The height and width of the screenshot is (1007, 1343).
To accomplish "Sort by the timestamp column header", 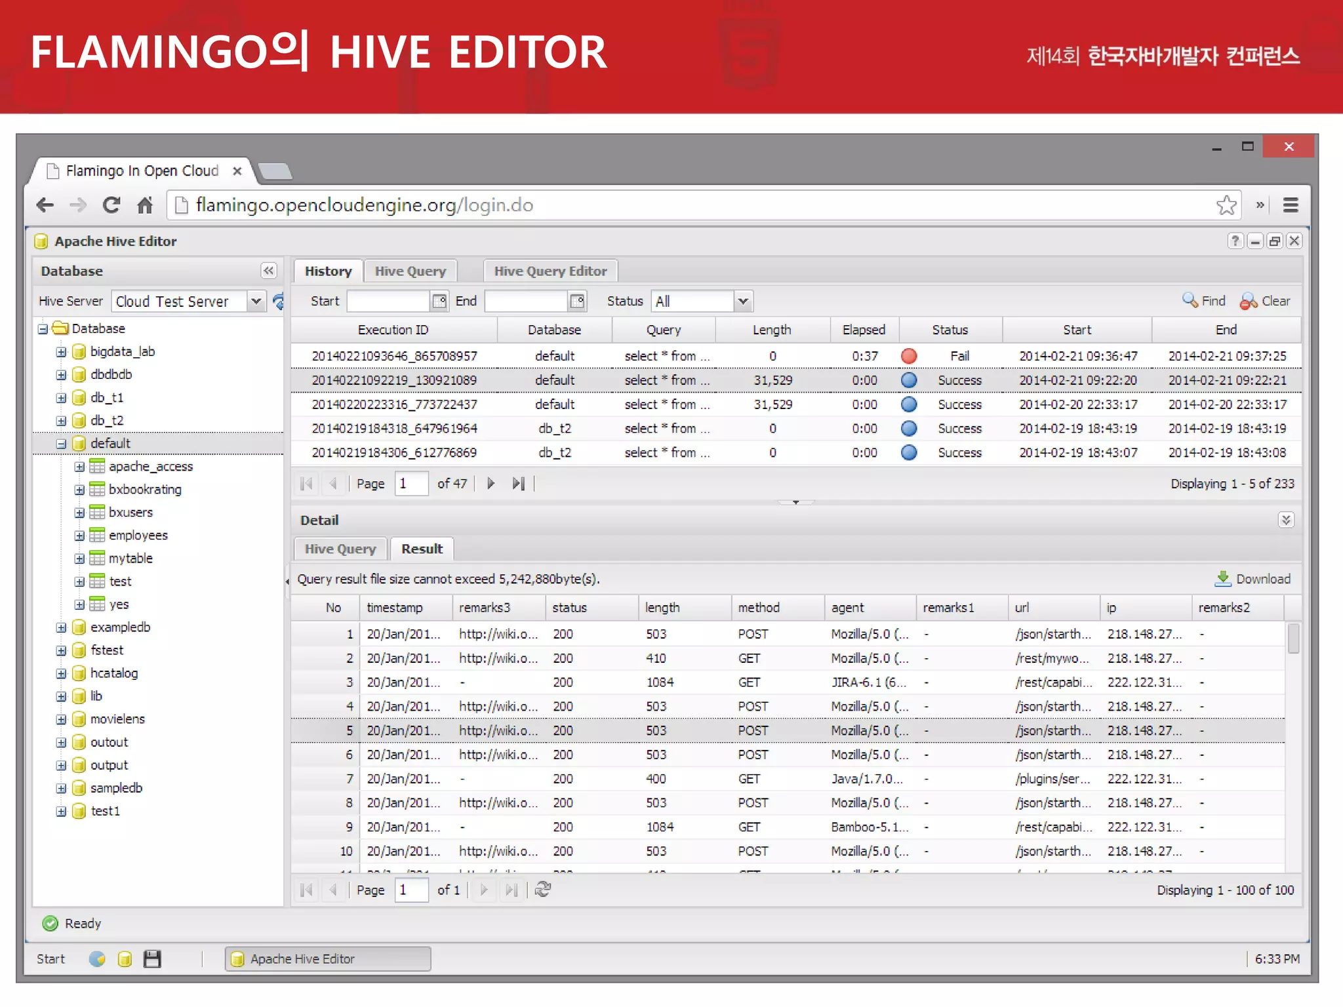I will [405, 608].
